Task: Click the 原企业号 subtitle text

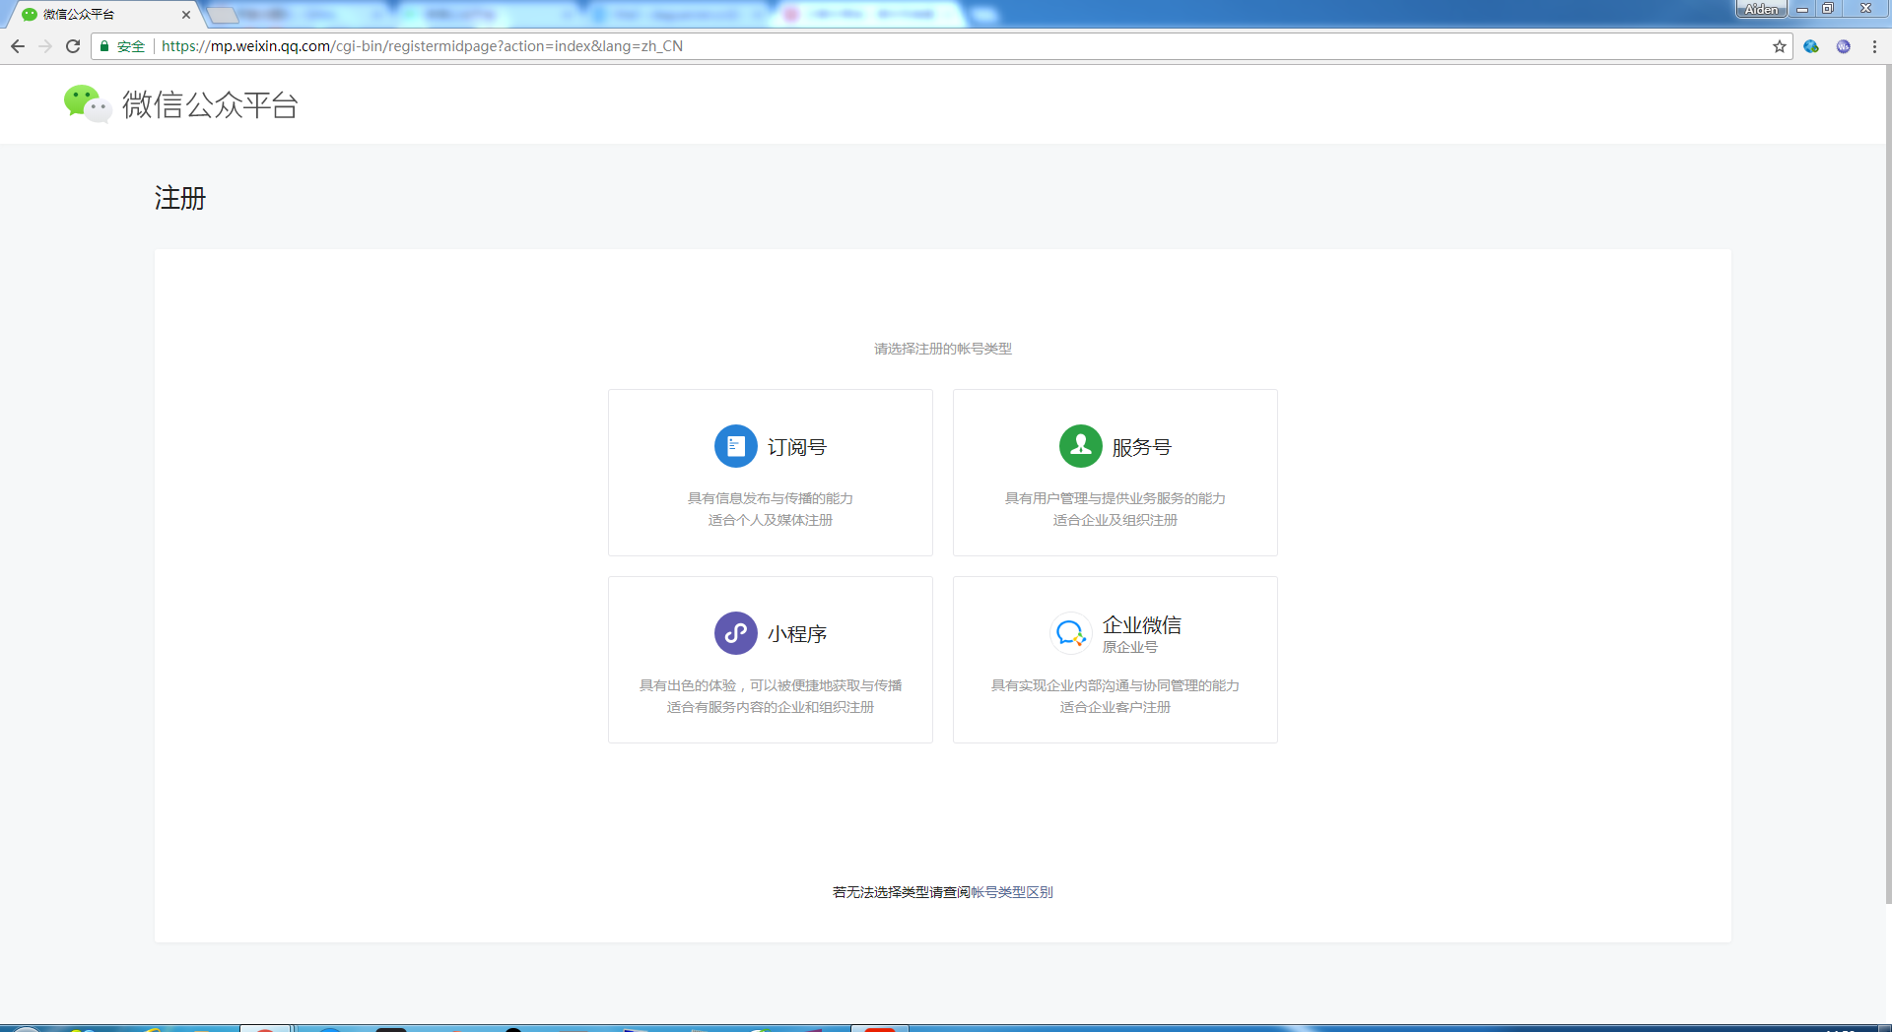Action: 1130,647
